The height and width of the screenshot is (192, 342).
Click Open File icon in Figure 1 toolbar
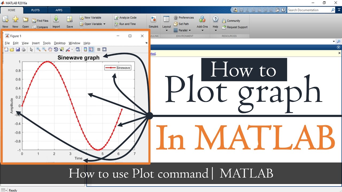[x=12, y=49]
